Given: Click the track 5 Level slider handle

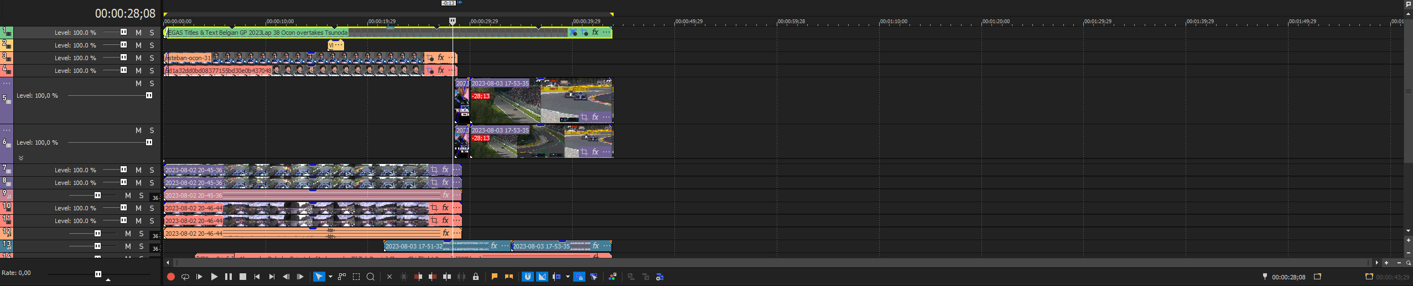Looking at the screenshot, I should 149,96.
